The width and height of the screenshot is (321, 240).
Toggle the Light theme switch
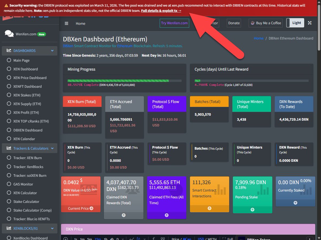tap(295, 23)
